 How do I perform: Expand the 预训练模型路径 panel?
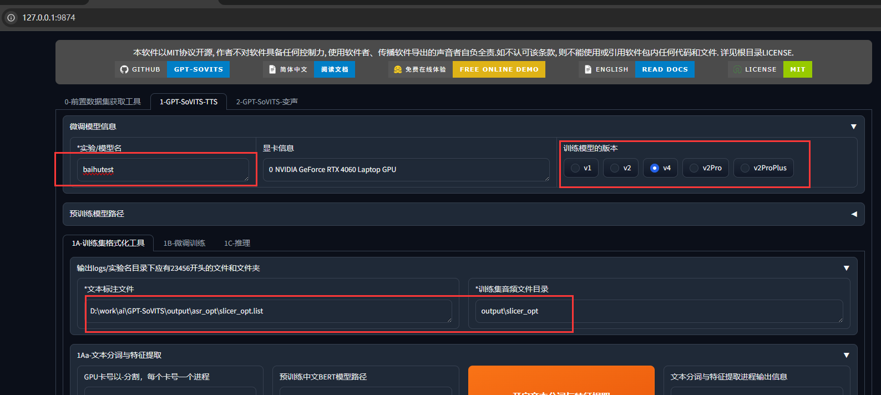tap(853, 214)
